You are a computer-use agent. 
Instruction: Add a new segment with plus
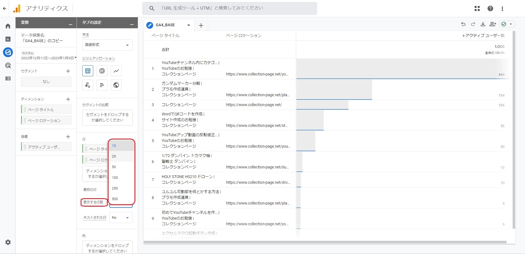pos(68,71)
